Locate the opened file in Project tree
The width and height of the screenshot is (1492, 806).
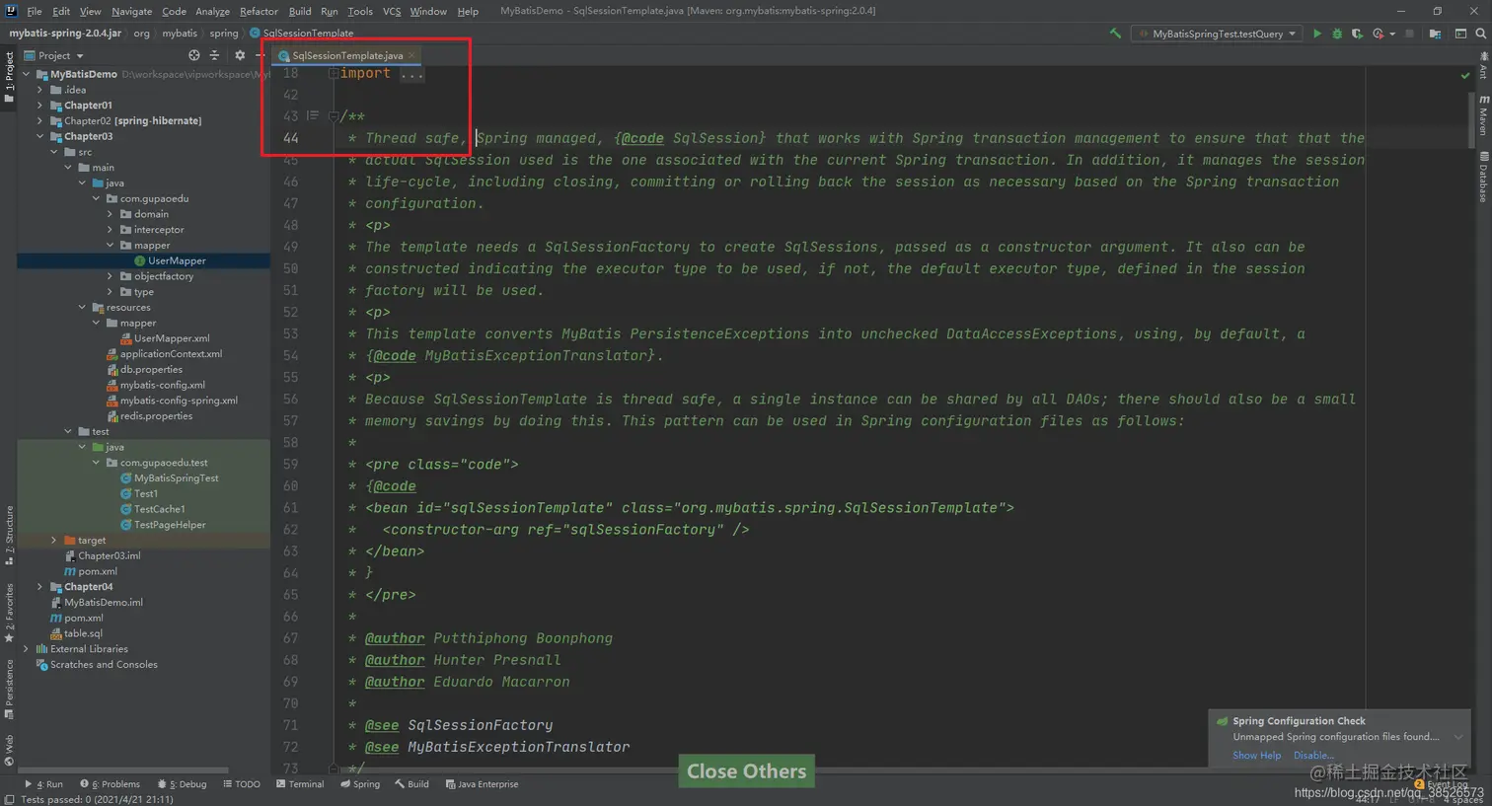193,55
